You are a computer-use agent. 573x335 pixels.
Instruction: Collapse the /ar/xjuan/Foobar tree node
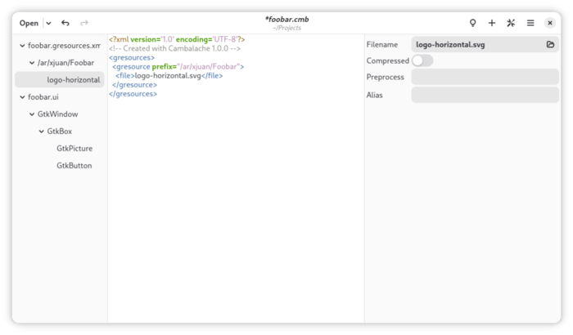click(x=31, y=63)
